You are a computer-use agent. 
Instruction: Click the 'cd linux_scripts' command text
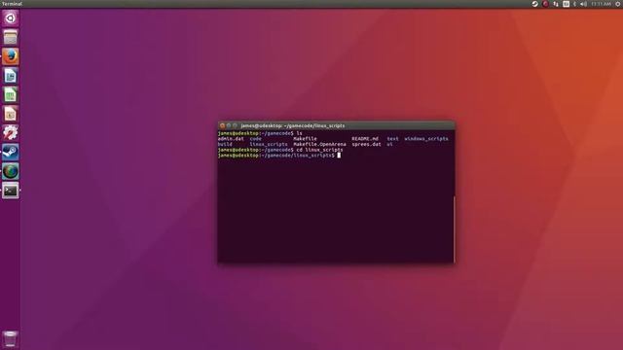tap(319, 150)
